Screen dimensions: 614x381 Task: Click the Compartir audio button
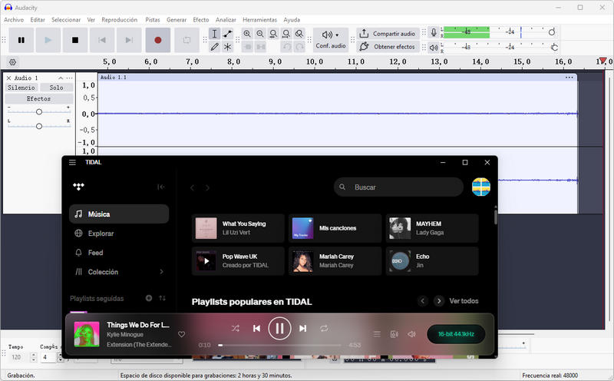tap(388, 34)
